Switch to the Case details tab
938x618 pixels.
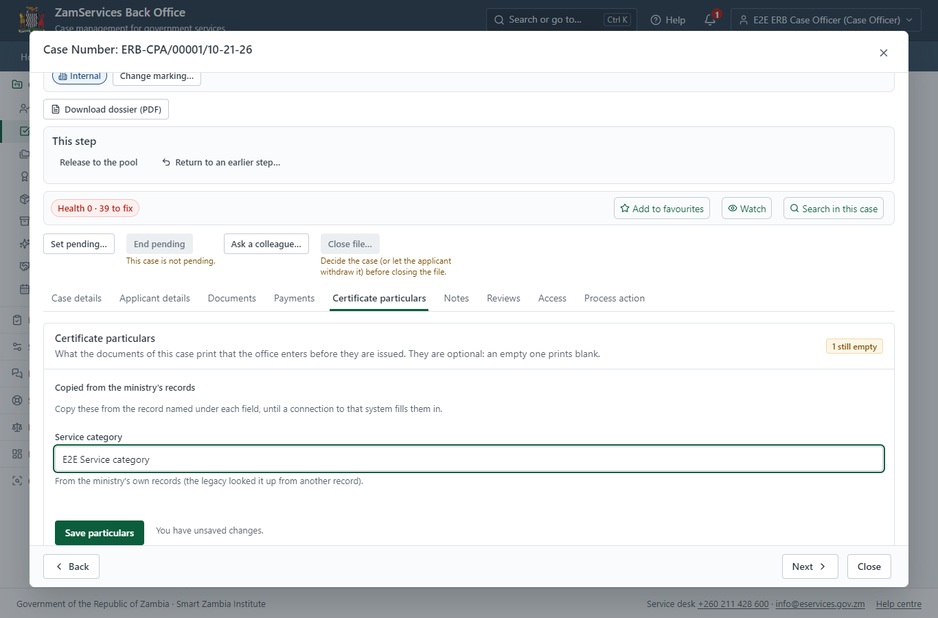pos(76,298)
